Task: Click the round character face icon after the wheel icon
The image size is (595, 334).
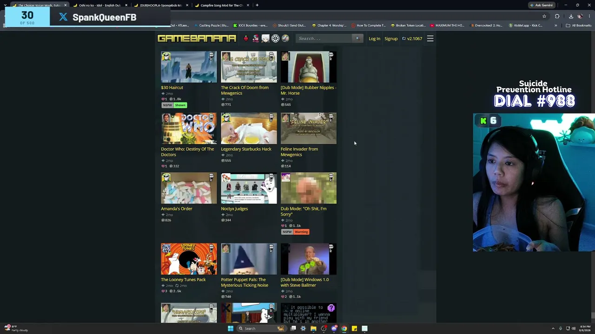Action: coord(285,39)
